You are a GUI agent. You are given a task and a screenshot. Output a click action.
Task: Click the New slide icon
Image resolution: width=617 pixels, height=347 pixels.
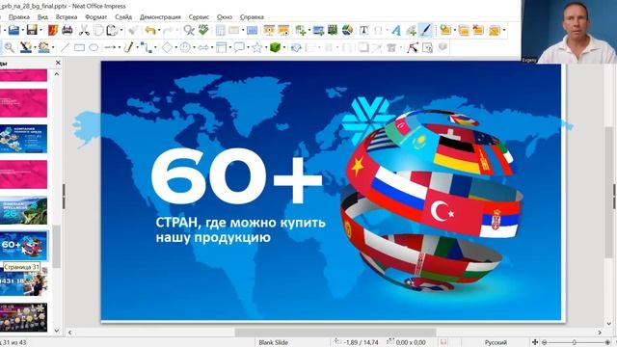coord(445,30)
